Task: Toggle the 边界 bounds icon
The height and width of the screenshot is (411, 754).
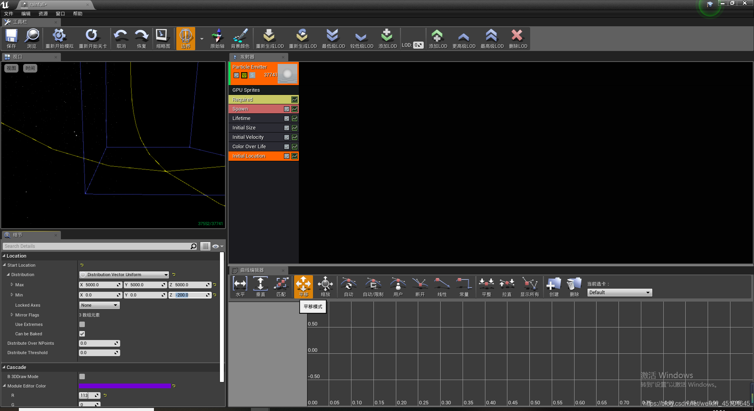Action: [185, 38]
